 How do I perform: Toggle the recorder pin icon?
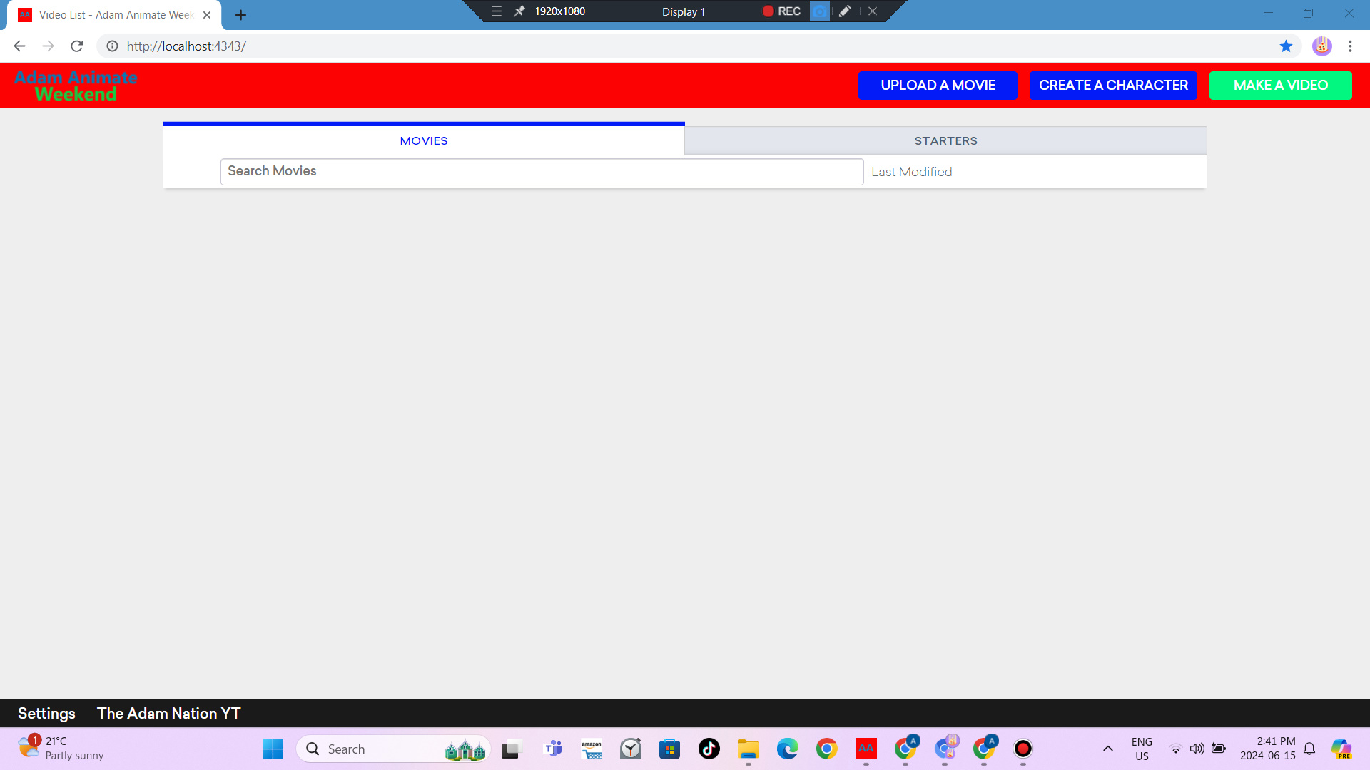coord(519,11)
